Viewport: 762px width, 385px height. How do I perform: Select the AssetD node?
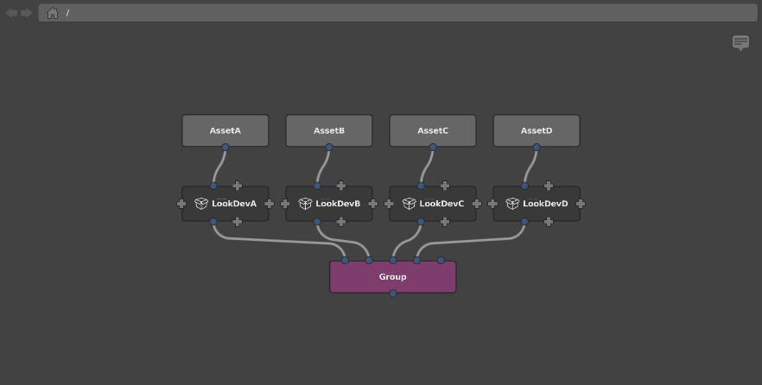537,130
